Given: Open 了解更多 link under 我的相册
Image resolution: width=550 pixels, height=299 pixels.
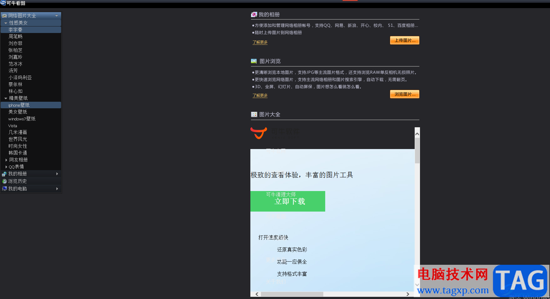Looking at the screenshot, I should click(x=260, y=42).
